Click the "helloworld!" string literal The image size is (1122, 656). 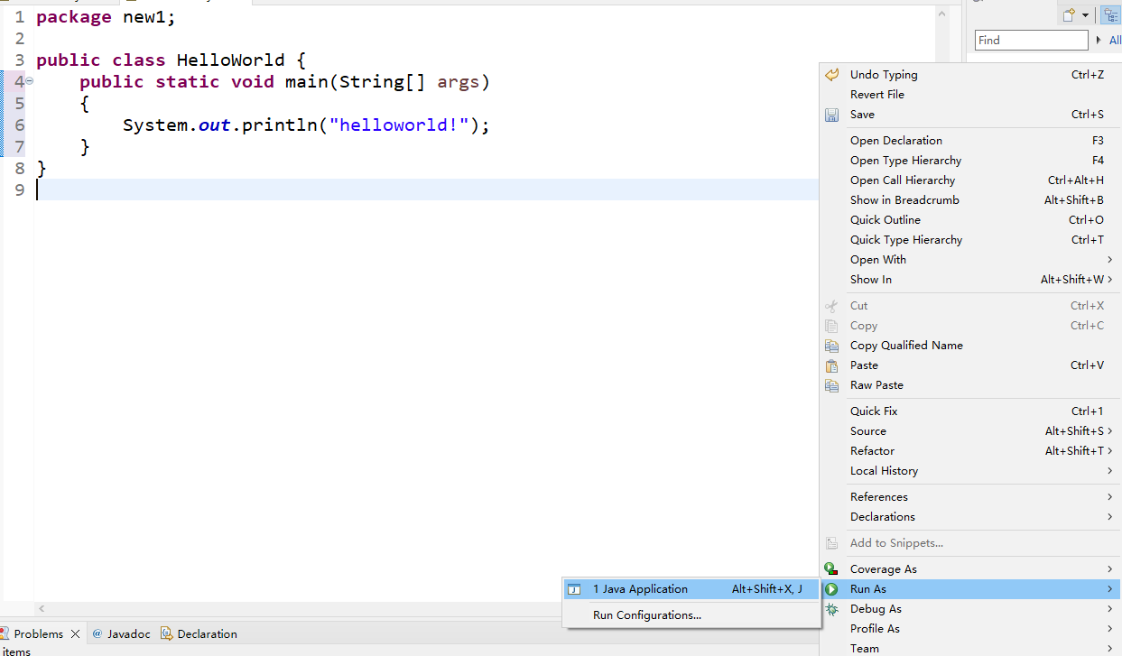click(400, 125)
